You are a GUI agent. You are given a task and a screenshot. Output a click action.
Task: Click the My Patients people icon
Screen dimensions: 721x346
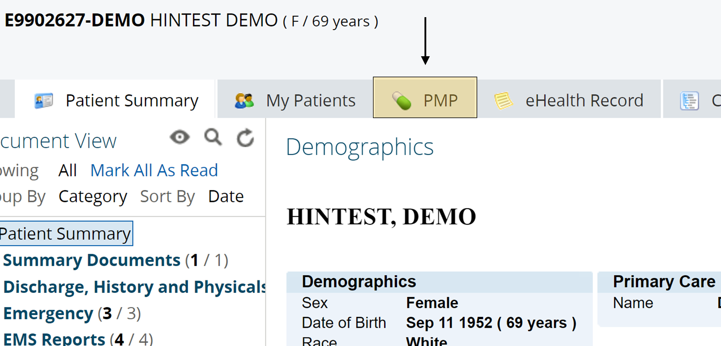tap(244, 101)
